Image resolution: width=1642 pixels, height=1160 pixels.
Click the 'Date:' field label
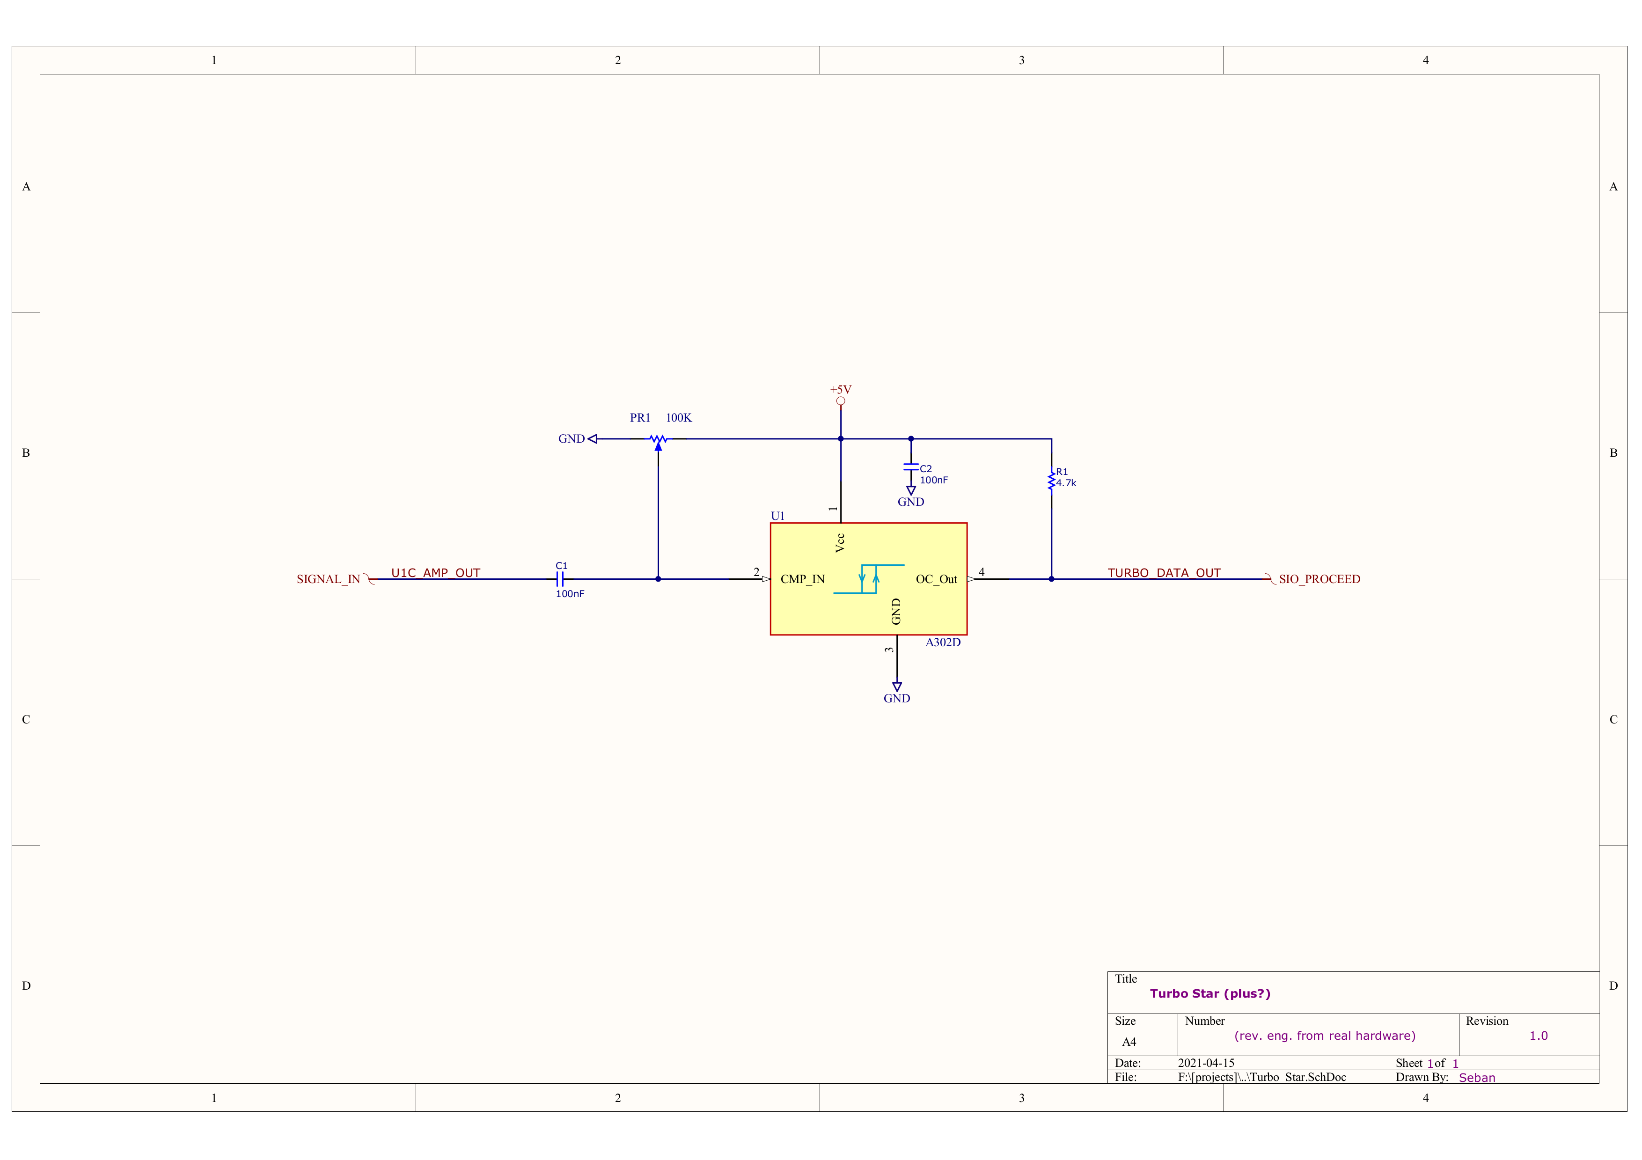click(1127, 1063)
